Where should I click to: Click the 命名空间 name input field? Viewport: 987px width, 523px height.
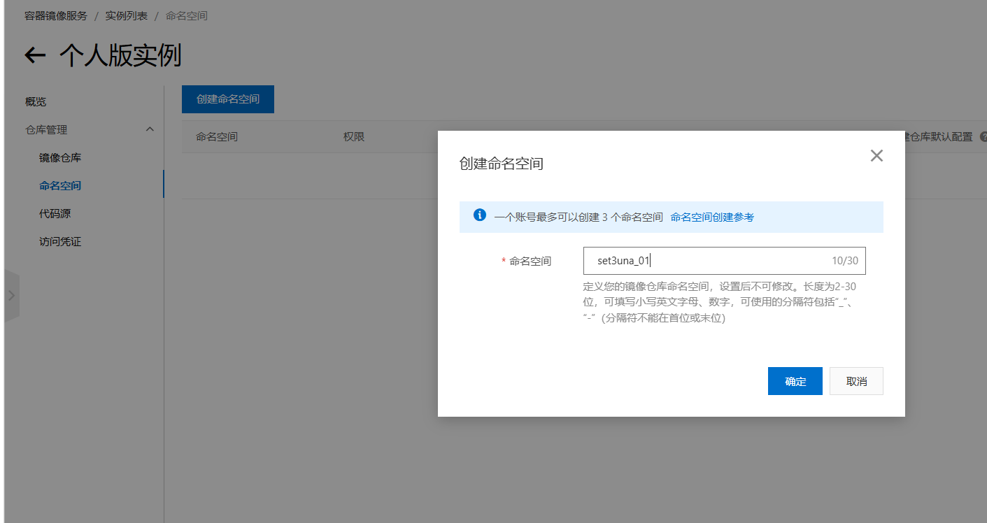725,261
